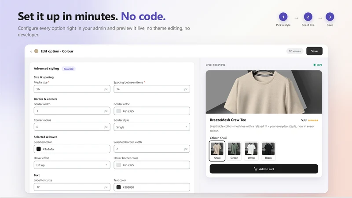Click the Selected & hover section heading
Screen dimensions: 352x198
point(45,137)
